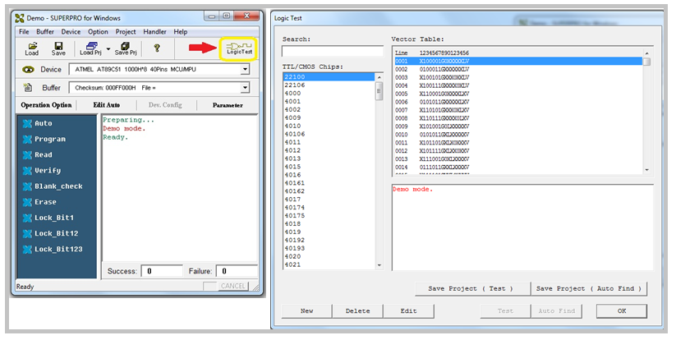676x340 pixels.
Task: Click the Load file toolbar icon
Action: click(x=32, y=48)
